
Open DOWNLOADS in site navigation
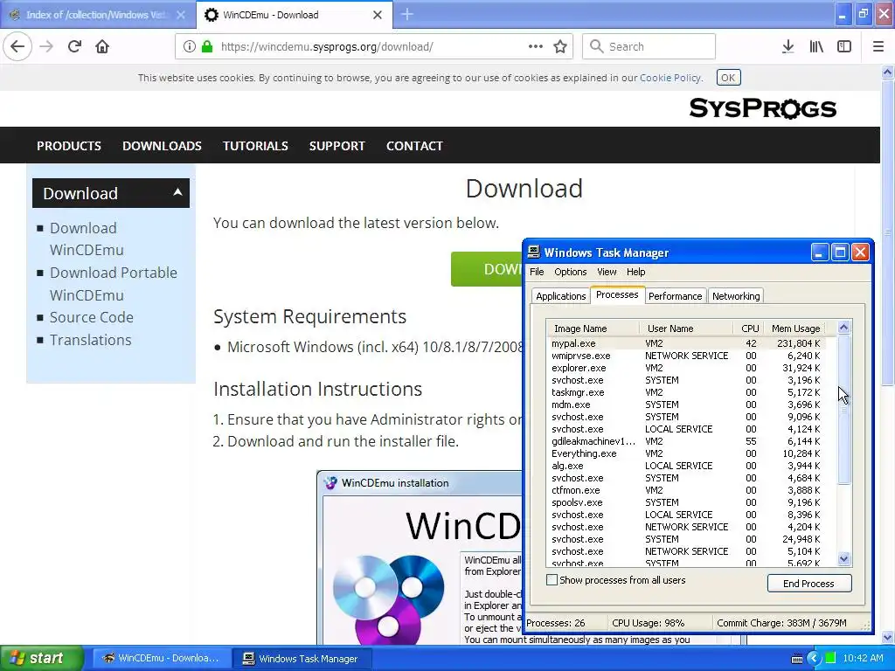(162, 146)
